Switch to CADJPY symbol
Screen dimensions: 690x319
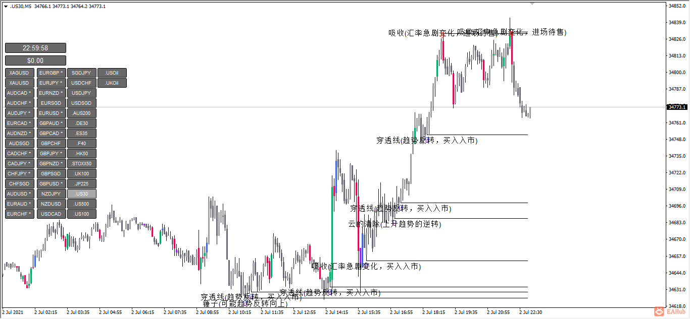point(20,164)
